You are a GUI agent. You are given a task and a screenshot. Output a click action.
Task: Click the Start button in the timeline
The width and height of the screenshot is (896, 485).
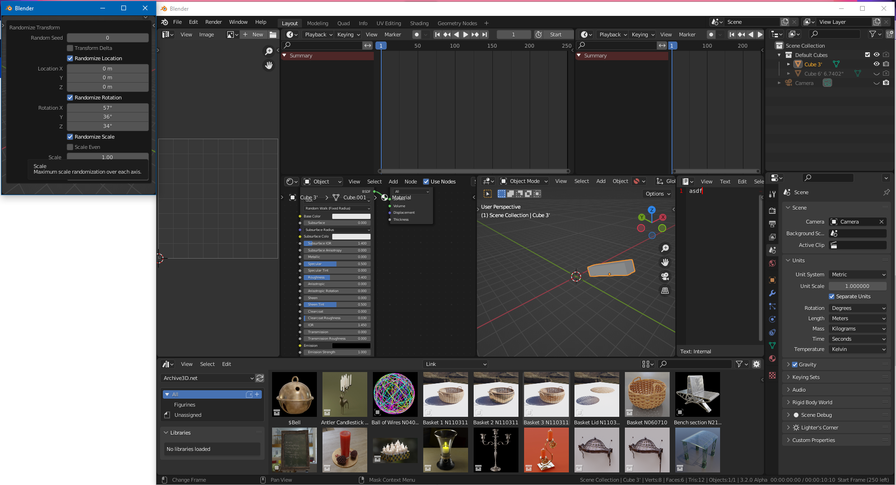[x=555, y=35]
